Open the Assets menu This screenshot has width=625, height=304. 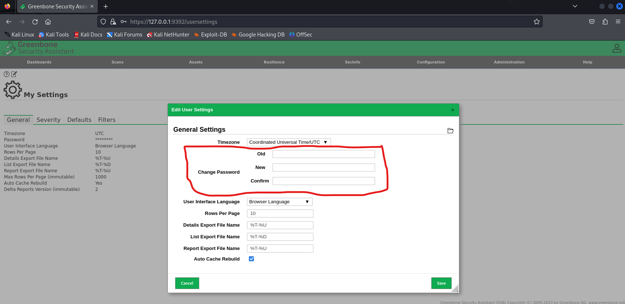(196, 62)
